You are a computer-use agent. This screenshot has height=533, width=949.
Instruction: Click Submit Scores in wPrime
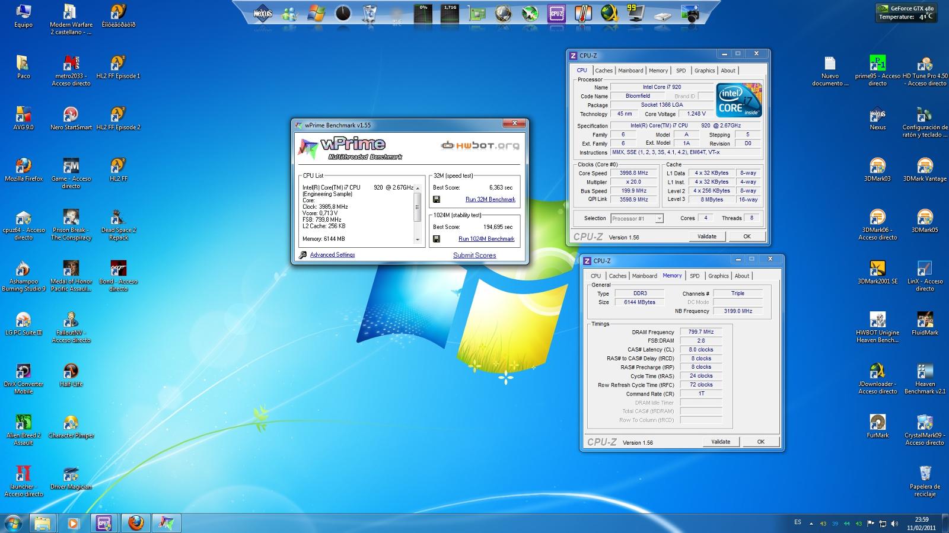[x=474, y=256]
